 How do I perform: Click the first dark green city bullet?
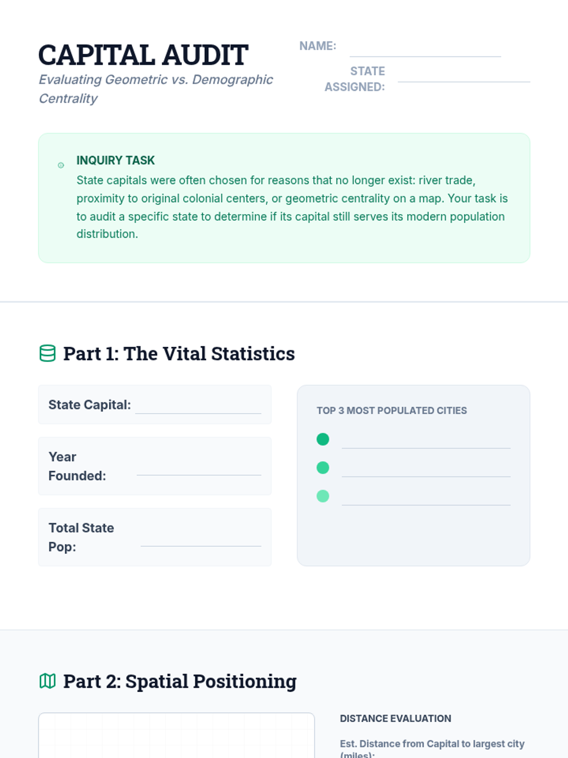(x=323, y=439)
